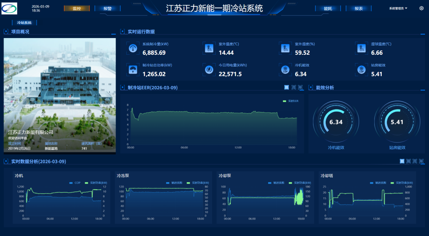
Task: Click the 今日用电量 lightning icon
Action: [x=209, y=69]
